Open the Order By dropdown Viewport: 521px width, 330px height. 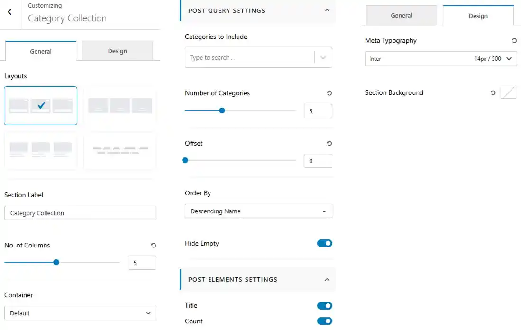(x=258, y=211)
